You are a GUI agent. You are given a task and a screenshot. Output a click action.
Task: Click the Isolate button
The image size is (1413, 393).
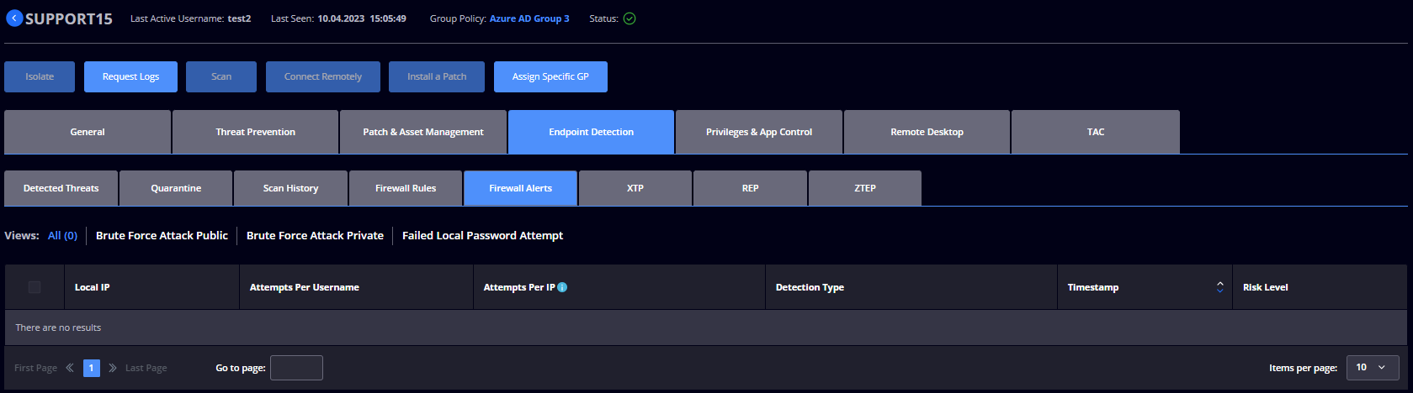40,76
